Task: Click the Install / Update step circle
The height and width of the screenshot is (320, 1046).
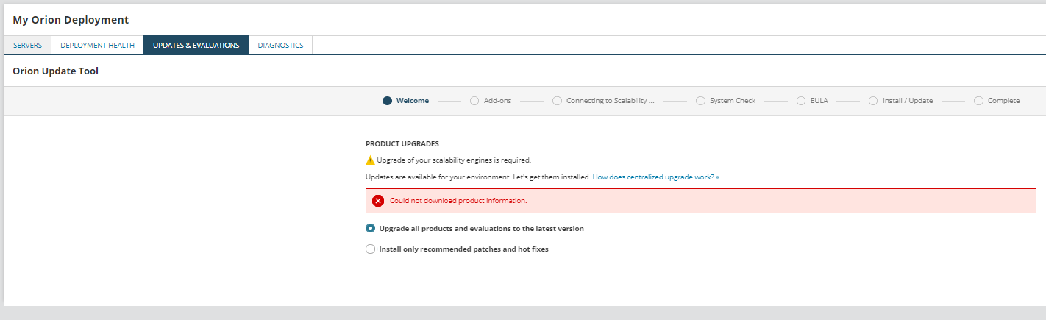Action: coord(873,101)
